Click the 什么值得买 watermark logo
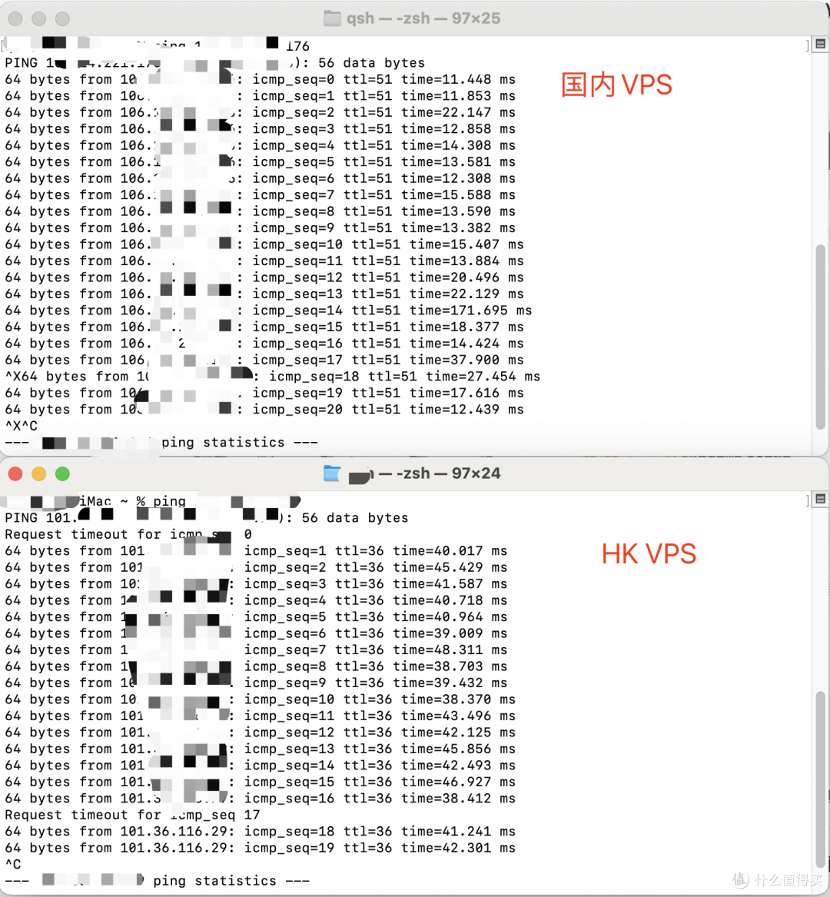The width and height of the screenshot is (830, 897). [777, 879]
